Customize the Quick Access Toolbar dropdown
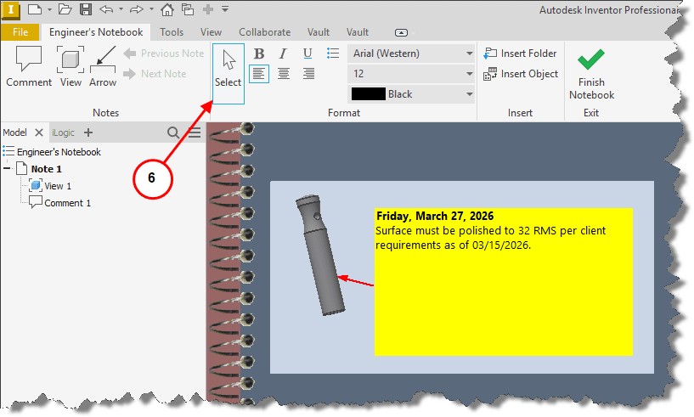 point(225,8)
